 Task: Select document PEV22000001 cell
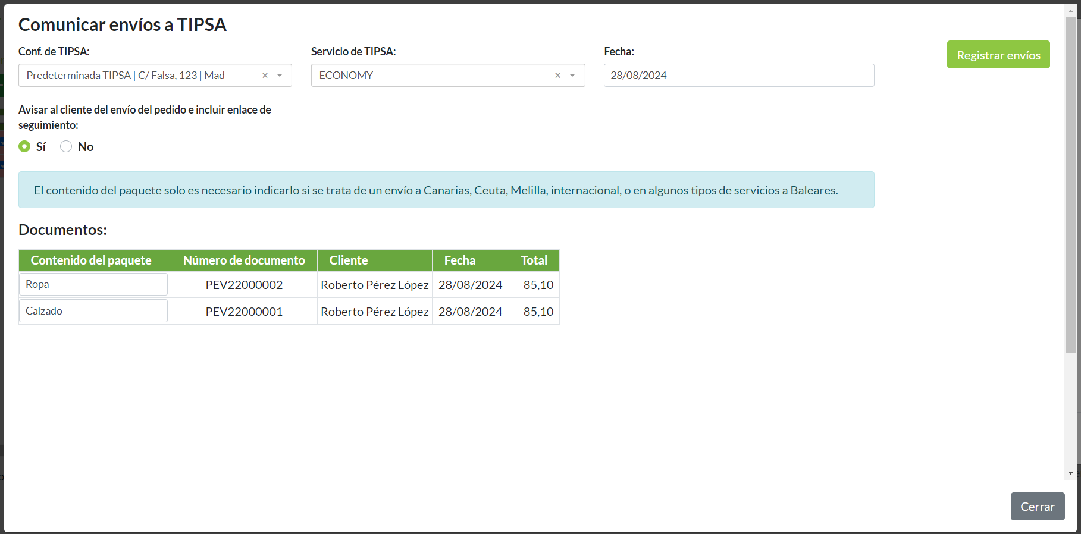[x=244, y=312]
